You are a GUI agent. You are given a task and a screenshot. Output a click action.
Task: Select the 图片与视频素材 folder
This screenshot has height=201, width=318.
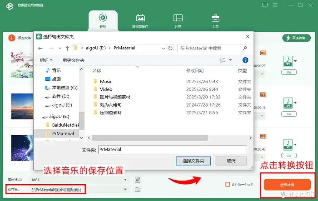(x=115, y=97)
